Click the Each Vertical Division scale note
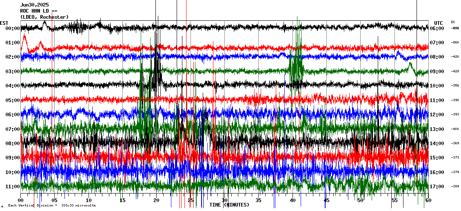 click(x=52, y=205)
